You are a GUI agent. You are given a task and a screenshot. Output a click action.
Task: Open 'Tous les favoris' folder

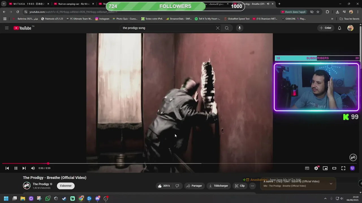point(349,19)
